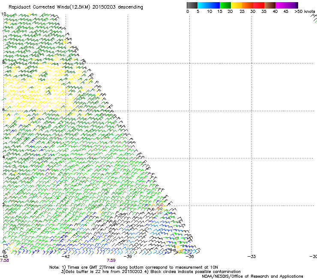Click the longitude label '-33'
The height and width of the screenshot is (279, 317).
(x=251, y=257)
